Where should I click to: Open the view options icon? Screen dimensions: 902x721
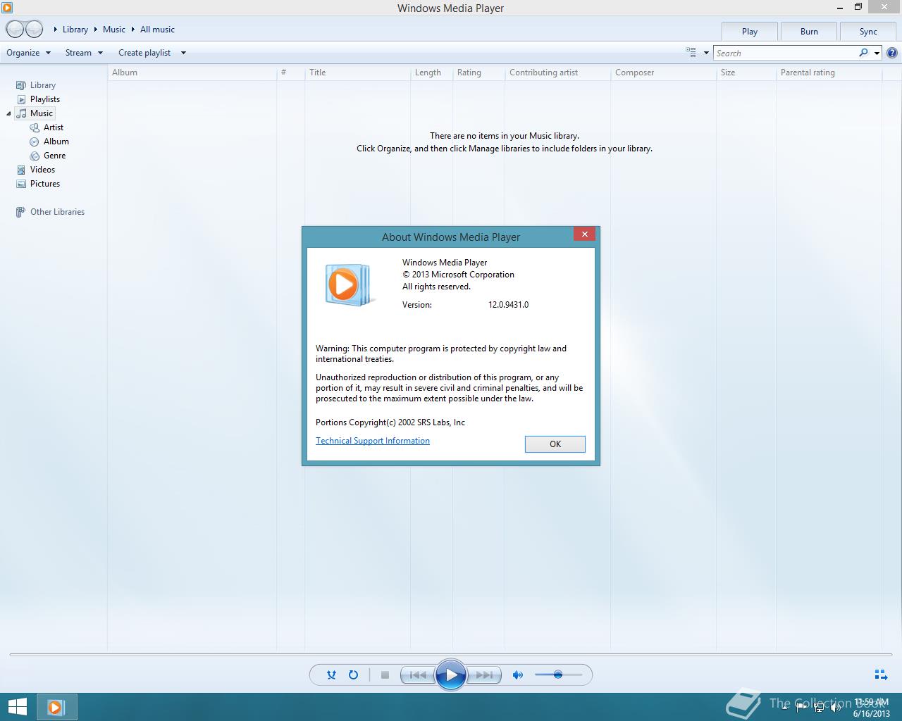pyautogui.click(x=691, y=52)
